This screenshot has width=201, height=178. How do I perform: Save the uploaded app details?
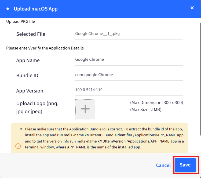coord(185,165)
